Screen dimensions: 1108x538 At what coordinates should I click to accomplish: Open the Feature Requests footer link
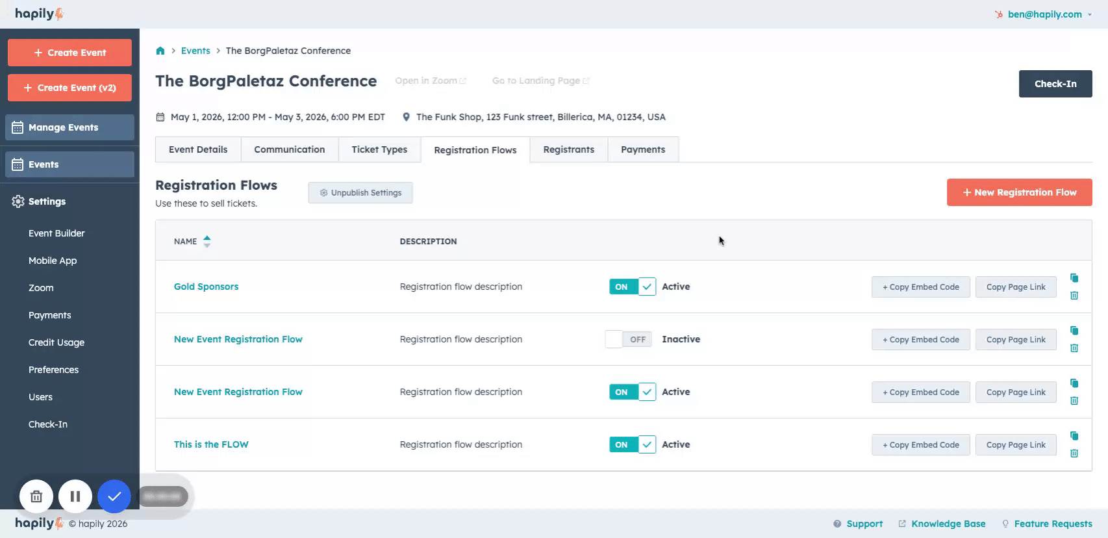point(1047,524)
